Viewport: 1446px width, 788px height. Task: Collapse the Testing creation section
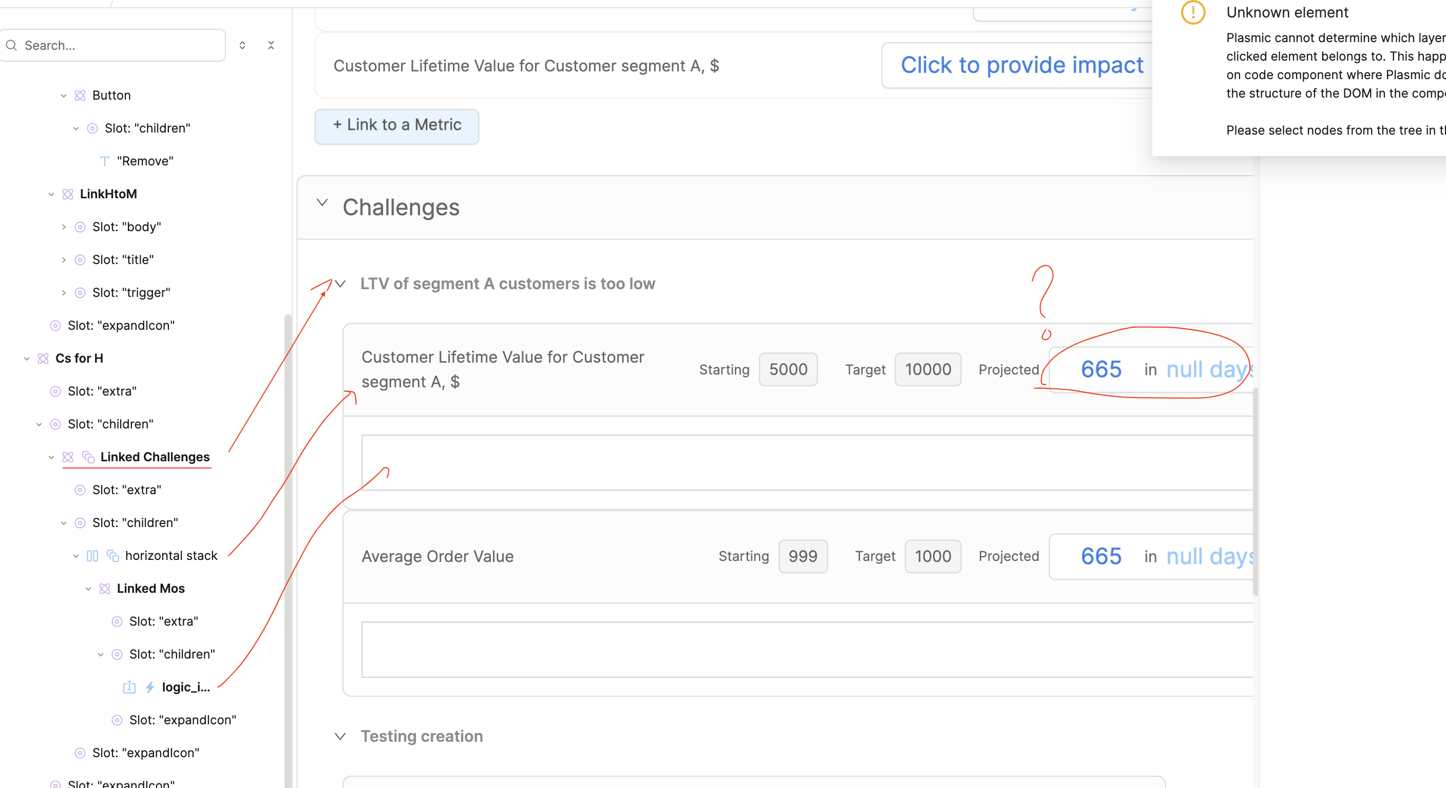(x=340, y=736)
